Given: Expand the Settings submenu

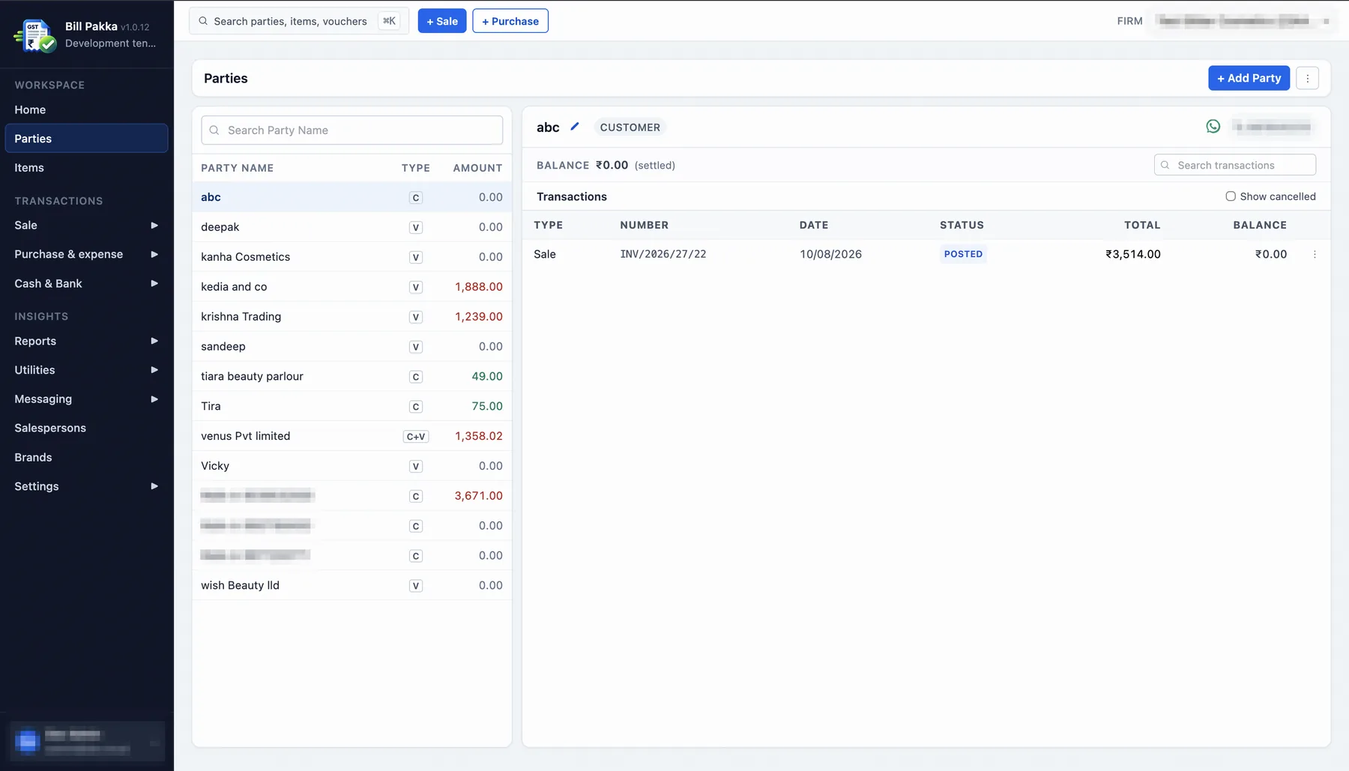Looking at the screenshot, I should coord(86,486).
